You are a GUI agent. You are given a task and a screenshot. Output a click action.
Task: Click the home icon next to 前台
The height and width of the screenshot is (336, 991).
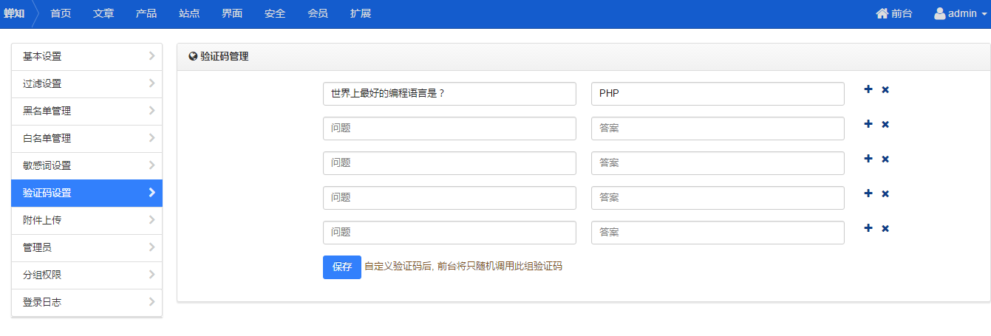[x=882, y=13]
